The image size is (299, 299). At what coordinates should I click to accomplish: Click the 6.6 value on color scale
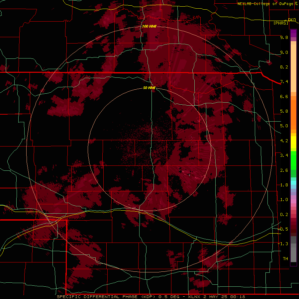284,96
